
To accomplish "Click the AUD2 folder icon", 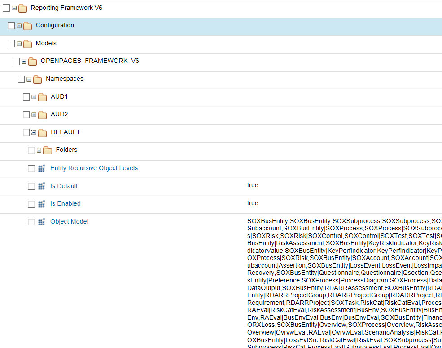I will [43, 115].
